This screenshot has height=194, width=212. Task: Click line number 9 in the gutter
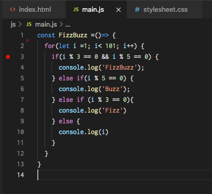[x=22, y=121]
